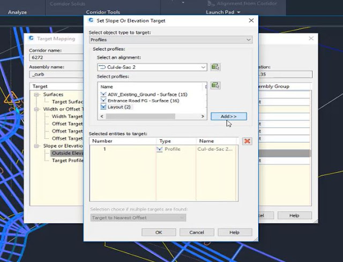Screen dimensions: 343x262
Task: Click the profiles list horizontal scrollbar thumb
Action: (x=140, y=116)
